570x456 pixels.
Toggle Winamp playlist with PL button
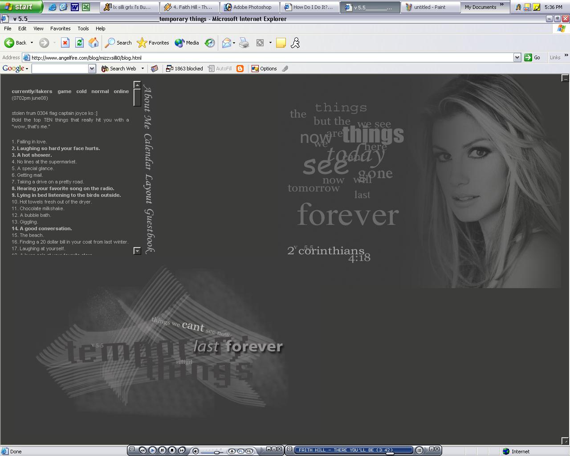241,451
